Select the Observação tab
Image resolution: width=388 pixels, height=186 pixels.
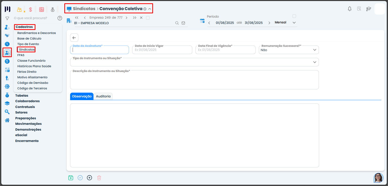(82, 96)
